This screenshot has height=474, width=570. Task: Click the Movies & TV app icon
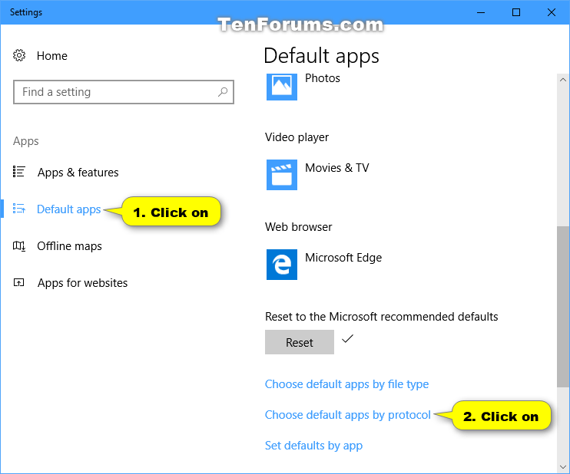point(282,175)
